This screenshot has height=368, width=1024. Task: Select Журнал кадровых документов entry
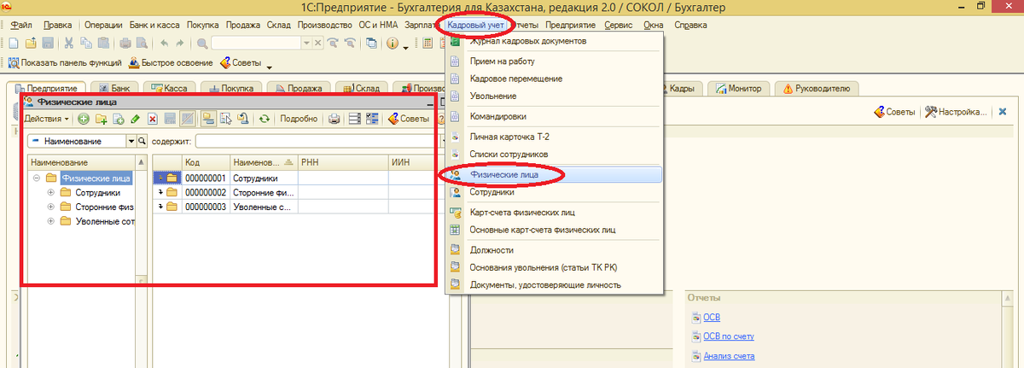point(555,41)
